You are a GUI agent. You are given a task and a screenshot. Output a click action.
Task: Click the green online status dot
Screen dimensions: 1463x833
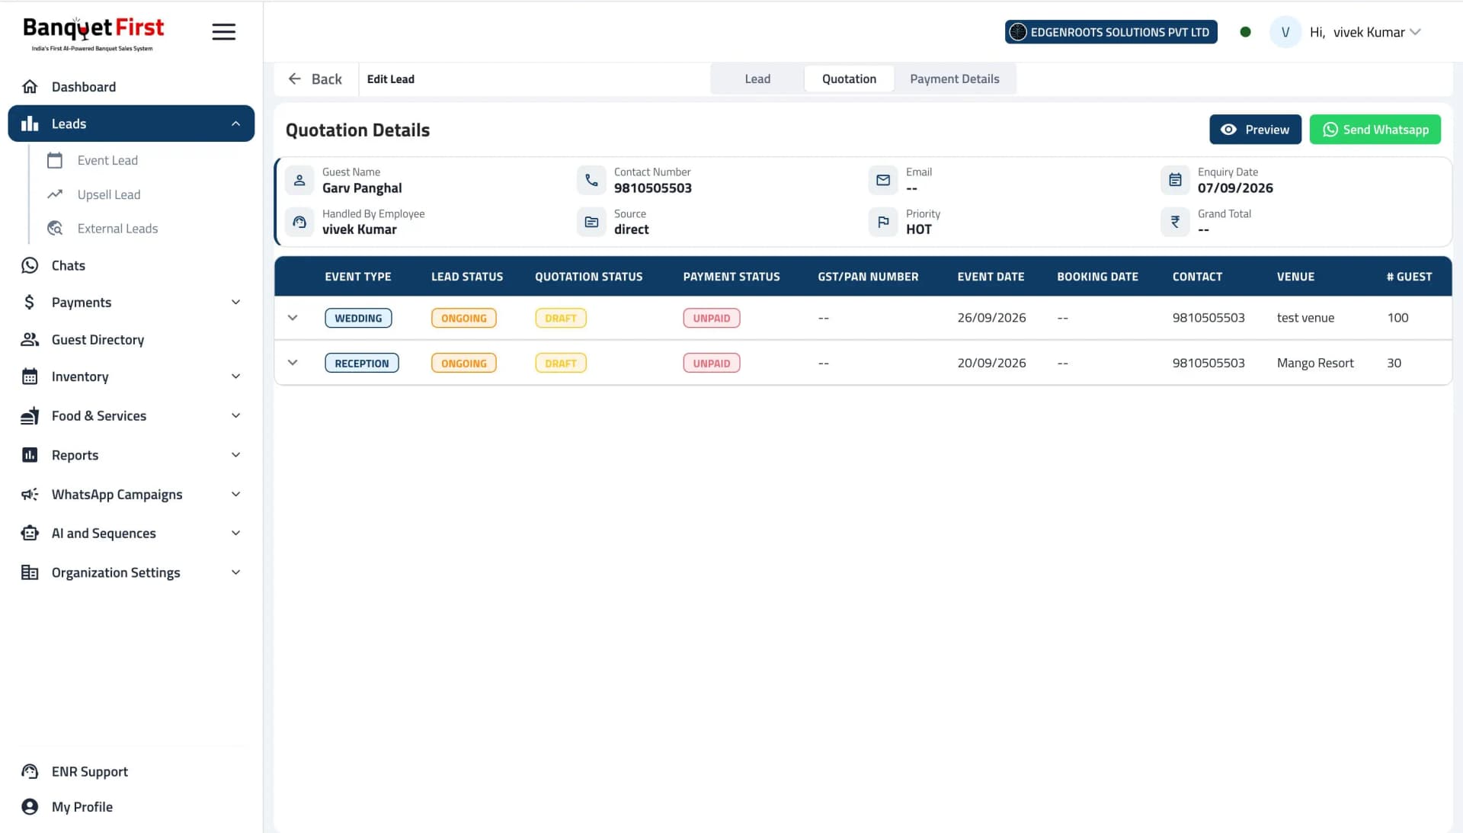click(x=1245, y=32)
